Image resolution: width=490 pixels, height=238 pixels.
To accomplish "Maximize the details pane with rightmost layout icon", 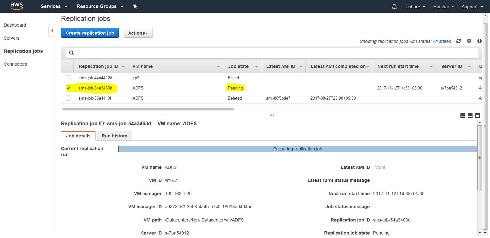I will [x=477, y=116].
